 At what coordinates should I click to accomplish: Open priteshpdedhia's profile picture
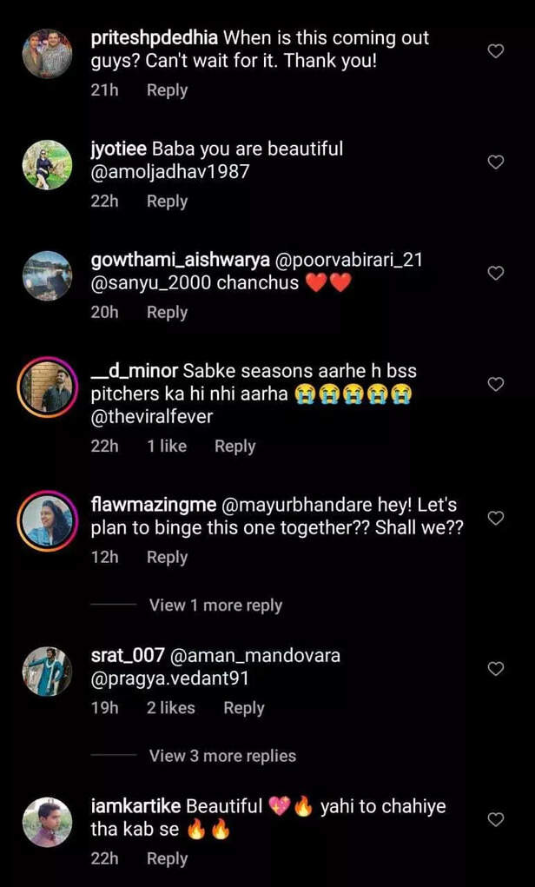[x=47, y=54]
